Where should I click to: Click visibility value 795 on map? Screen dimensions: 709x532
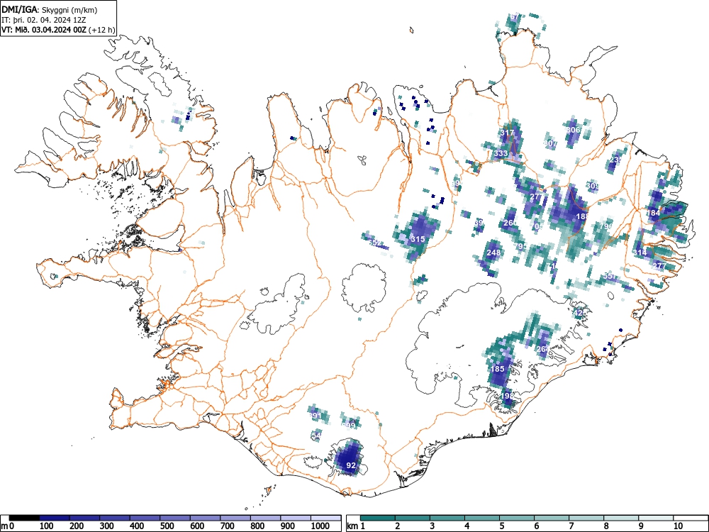(520, 246)
